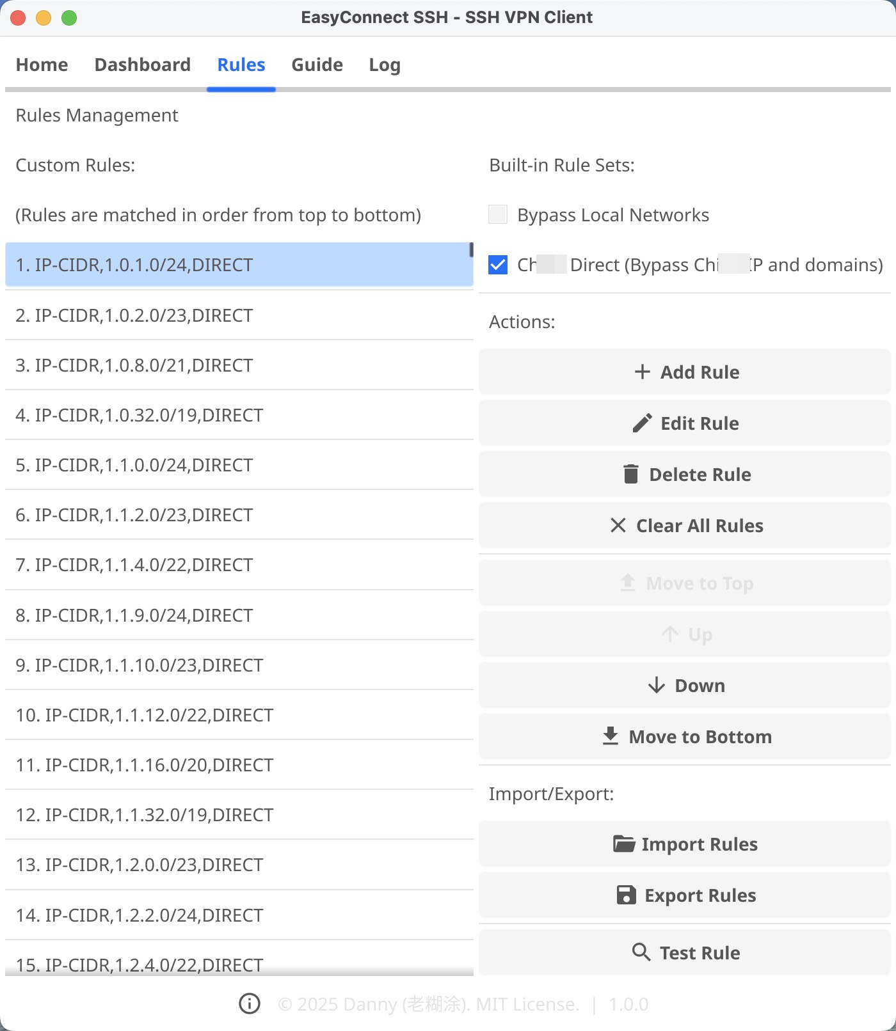Switch to the Home tab
Screen dimensions: 896x1031
click(x=42, y=65)
